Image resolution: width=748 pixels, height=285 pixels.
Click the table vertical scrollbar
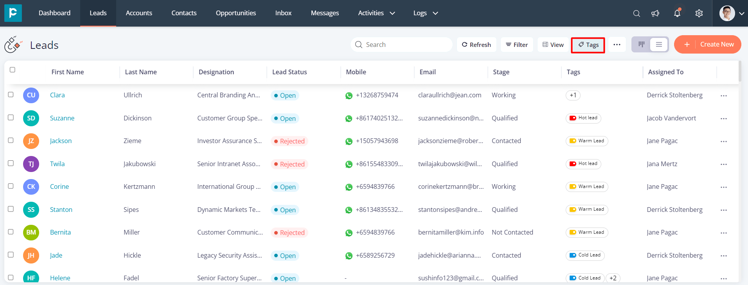click(x=740, y=71)
